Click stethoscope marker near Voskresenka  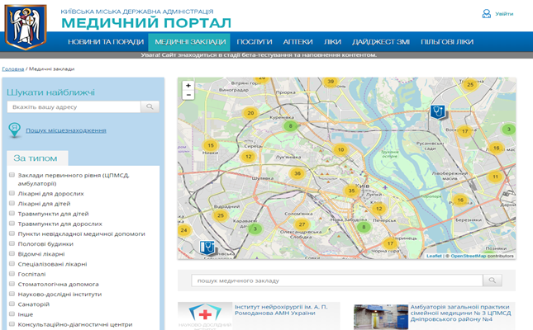click(438, 111)
